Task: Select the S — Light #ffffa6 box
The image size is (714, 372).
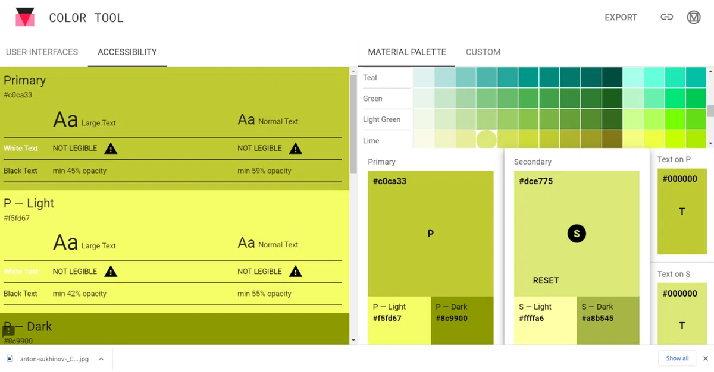Action: click(x=545, y=320)
